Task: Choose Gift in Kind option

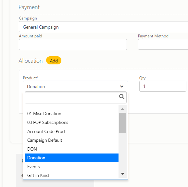Action: (x=71, y=175)
